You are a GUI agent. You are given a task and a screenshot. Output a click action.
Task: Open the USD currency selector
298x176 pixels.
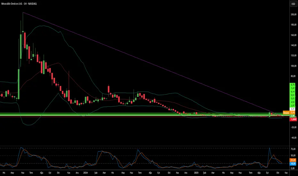coord(293,4)
